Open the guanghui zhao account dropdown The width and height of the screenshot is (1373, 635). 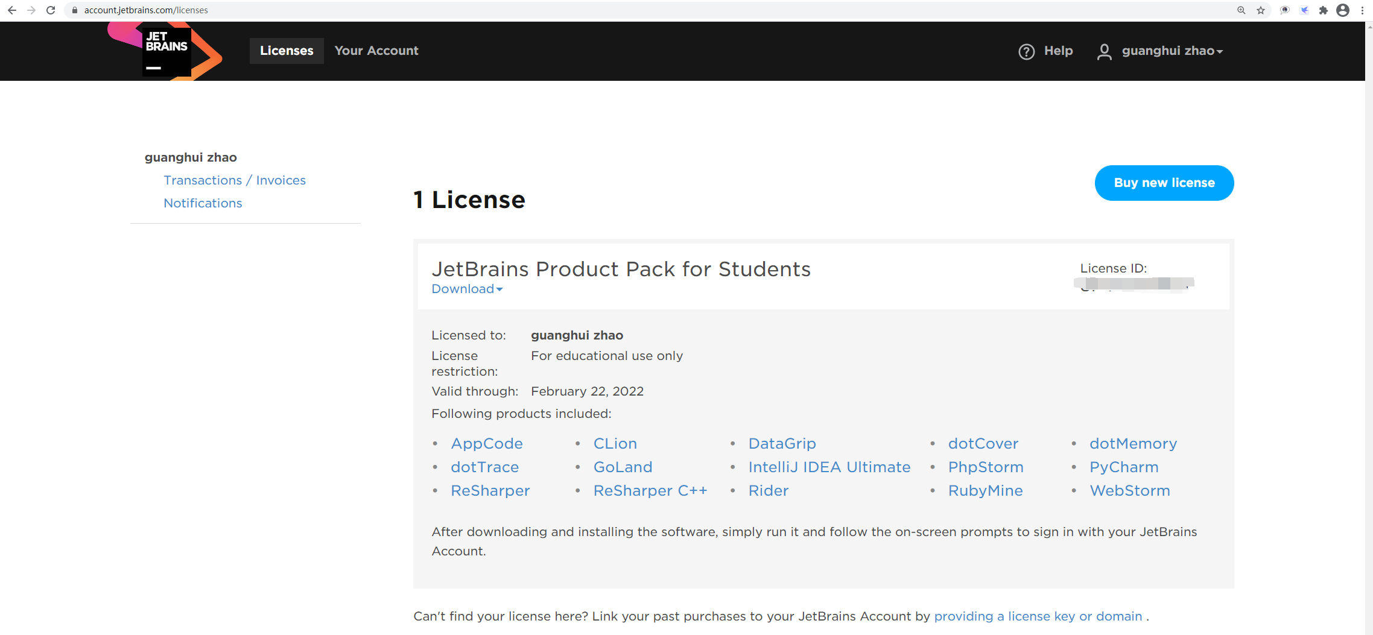(x=1172, y=51)
